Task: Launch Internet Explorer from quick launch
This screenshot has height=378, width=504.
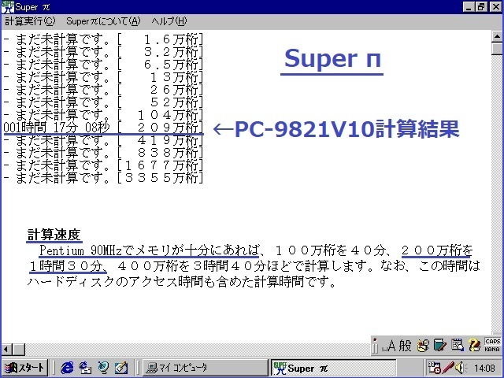Action: tap(67, 368)
